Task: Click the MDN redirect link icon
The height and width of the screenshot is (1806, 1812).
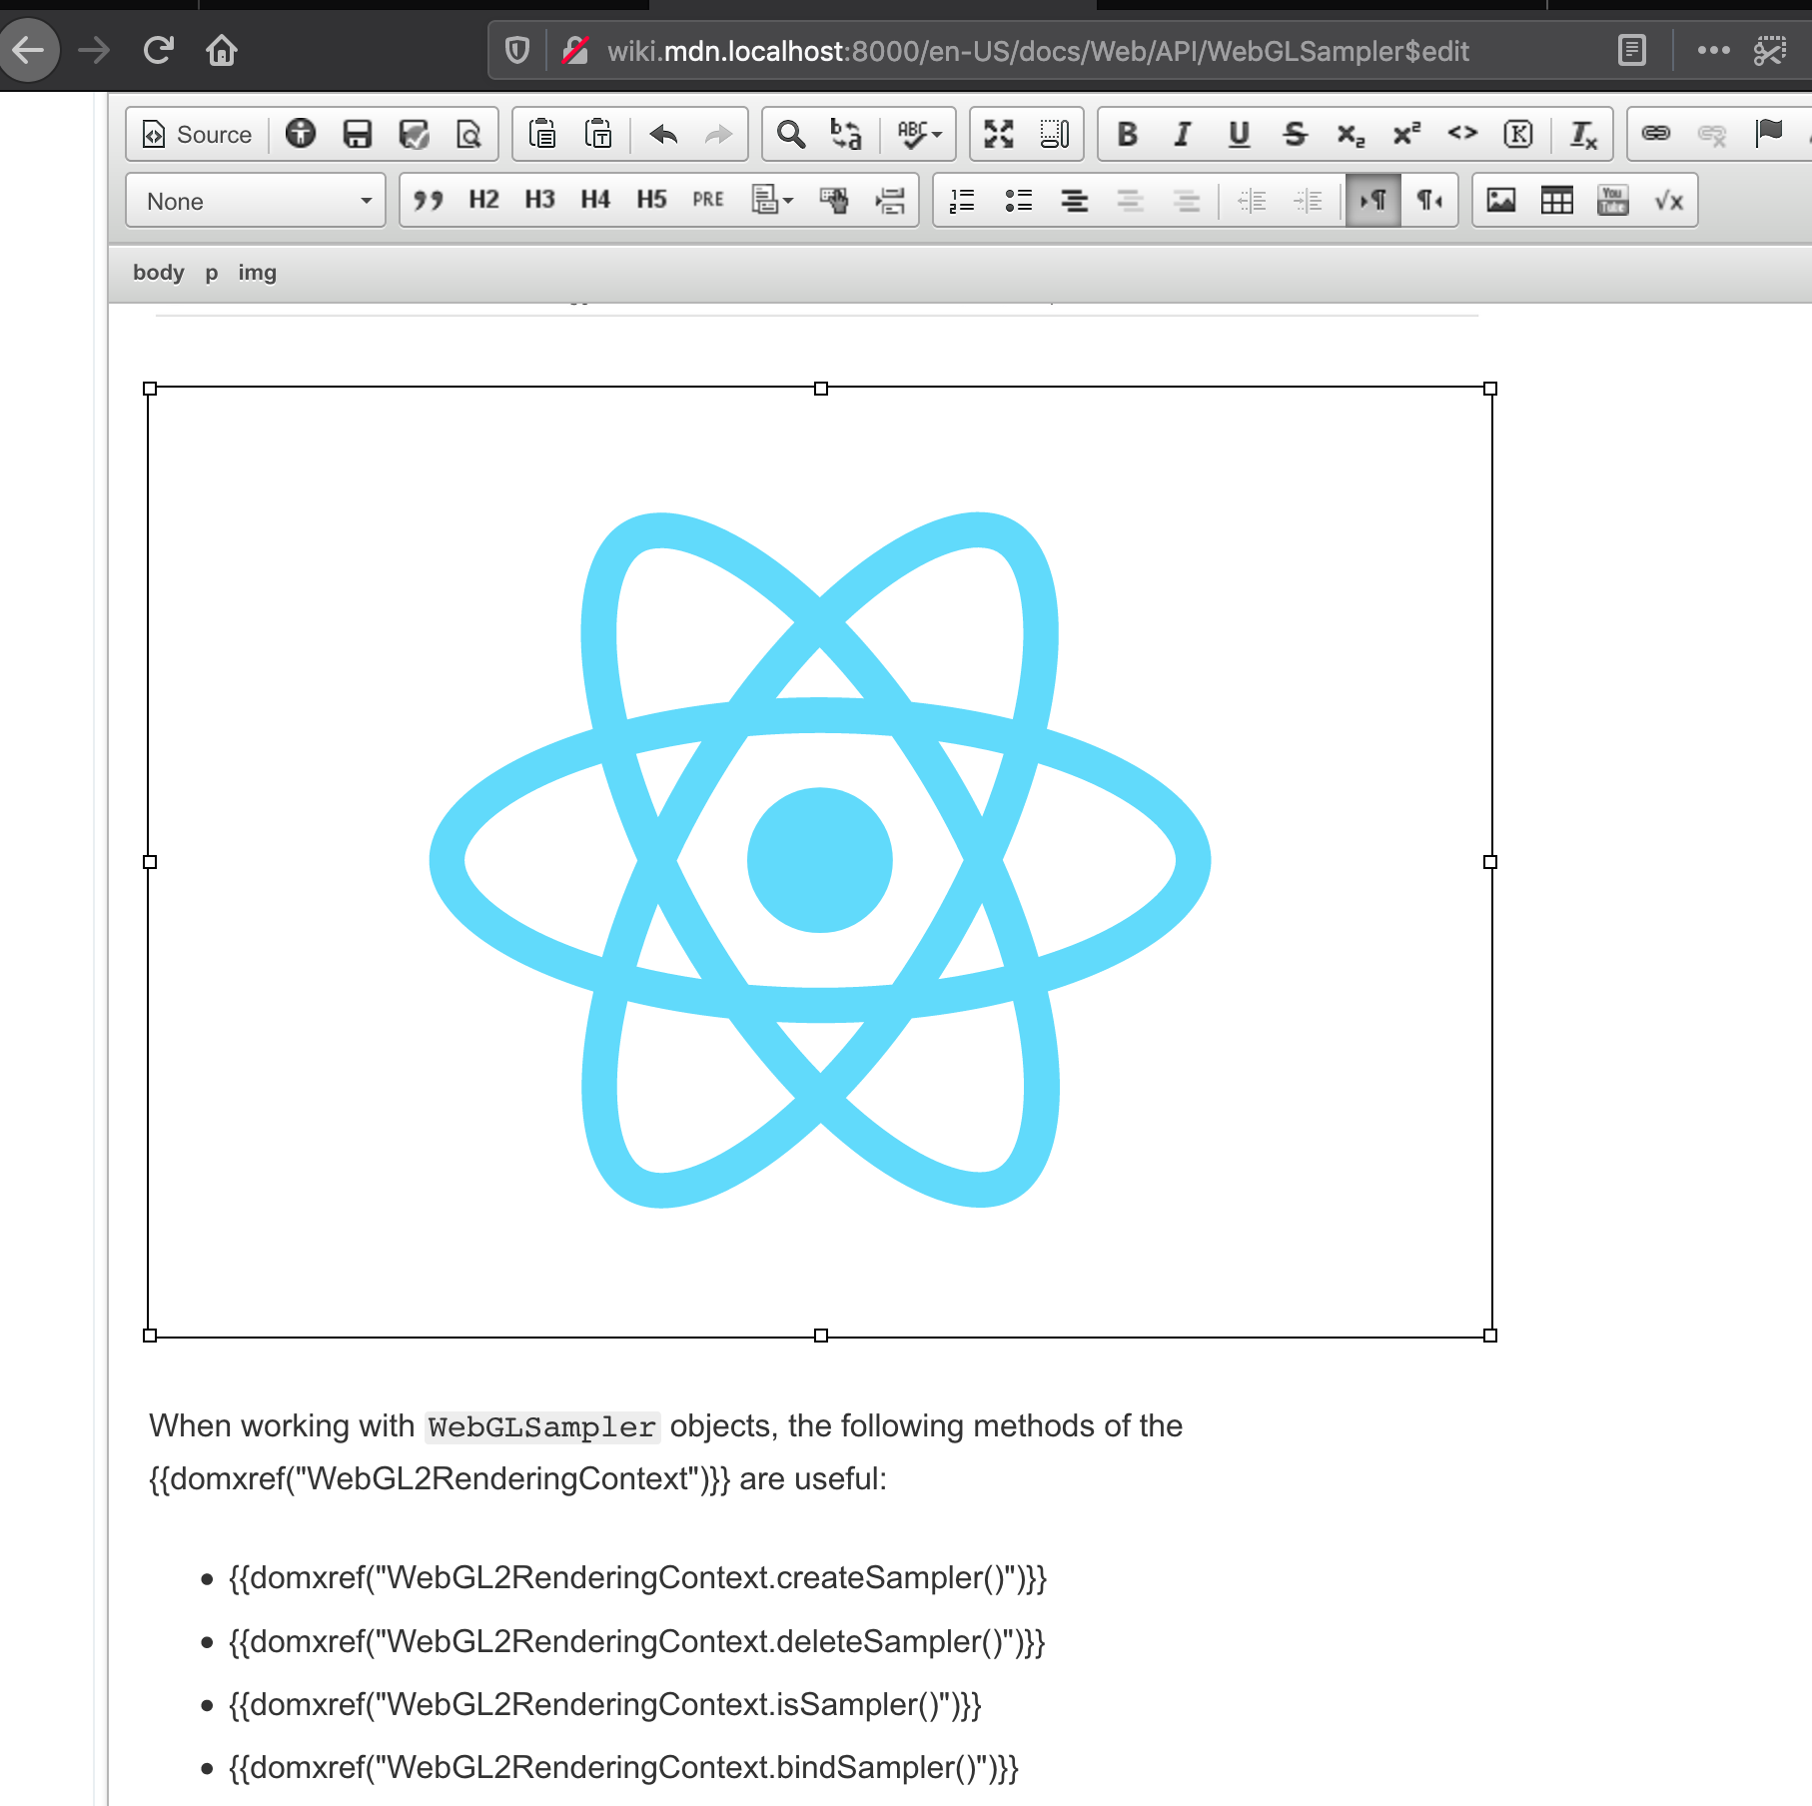Action: (834, 201)
